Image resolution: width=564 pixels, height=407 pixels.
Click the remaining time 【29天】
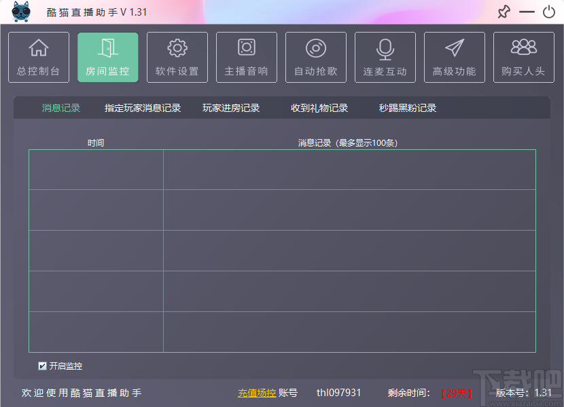(457, 393)
